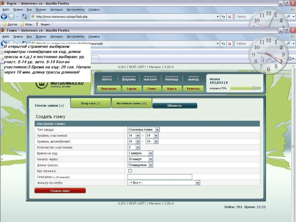Click Firefox icon in Карта window title bar
The height and width of the screenshot is (222, 296).
3,3
